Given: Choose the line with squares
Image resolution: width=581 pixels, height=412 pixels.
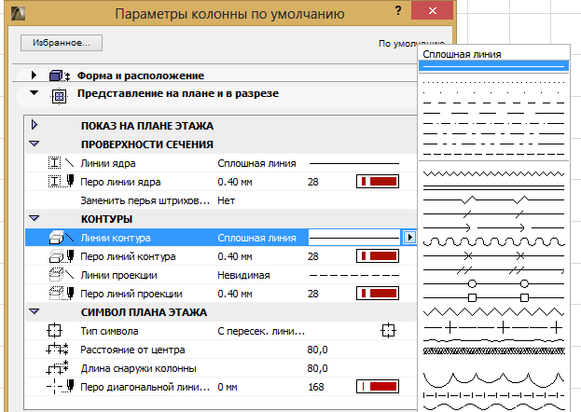Looking at the screenshot, I should 493,297.
